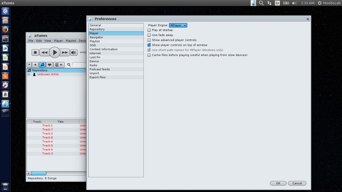Expand the Unknown Artist tree node

[29, 74]
